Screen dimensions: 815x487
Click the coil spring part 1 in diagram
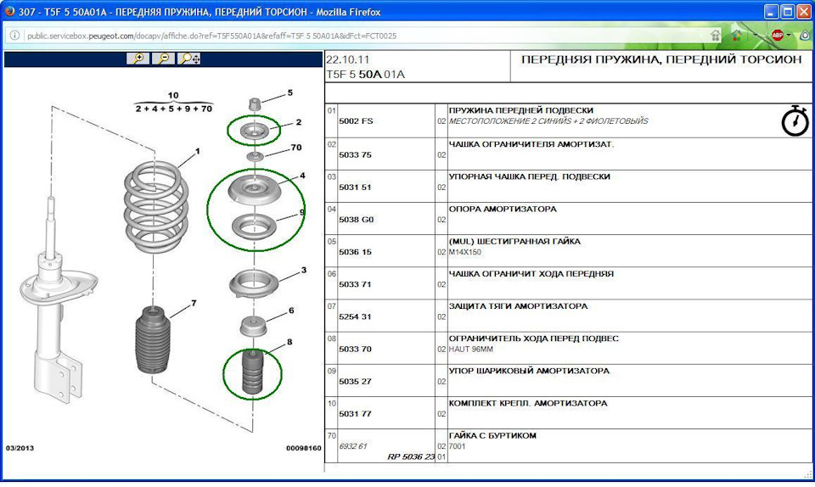[x=156, y=207]
